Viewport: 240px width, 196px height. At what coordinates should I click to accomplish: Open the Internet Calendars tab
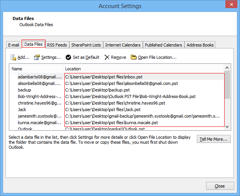123,45
